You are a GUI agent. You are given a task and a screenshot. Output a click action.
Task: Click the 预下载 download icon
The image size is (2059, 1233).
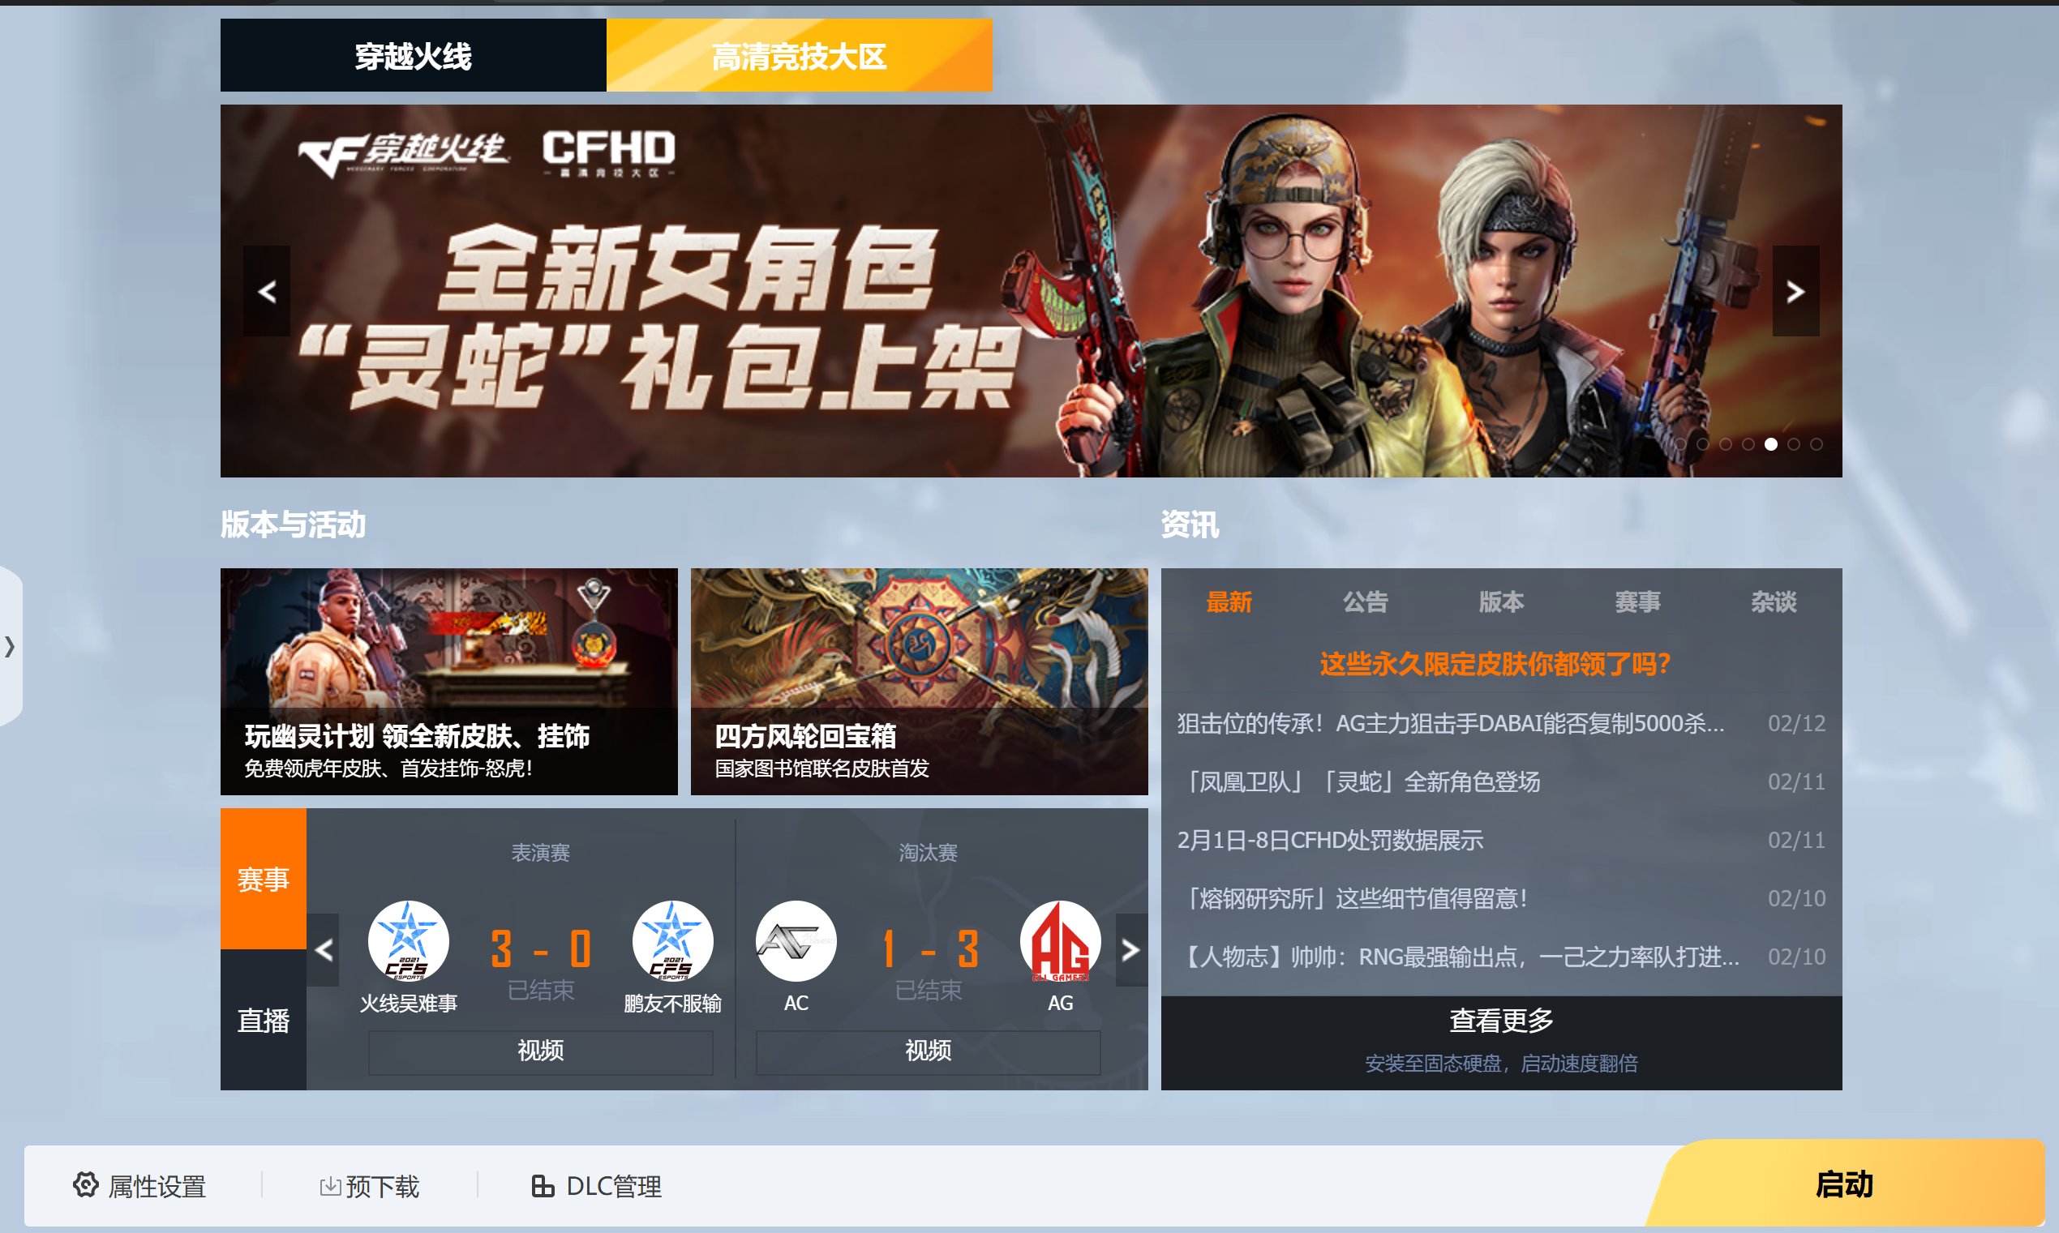pyautogui.click(x=330, y=1187)
